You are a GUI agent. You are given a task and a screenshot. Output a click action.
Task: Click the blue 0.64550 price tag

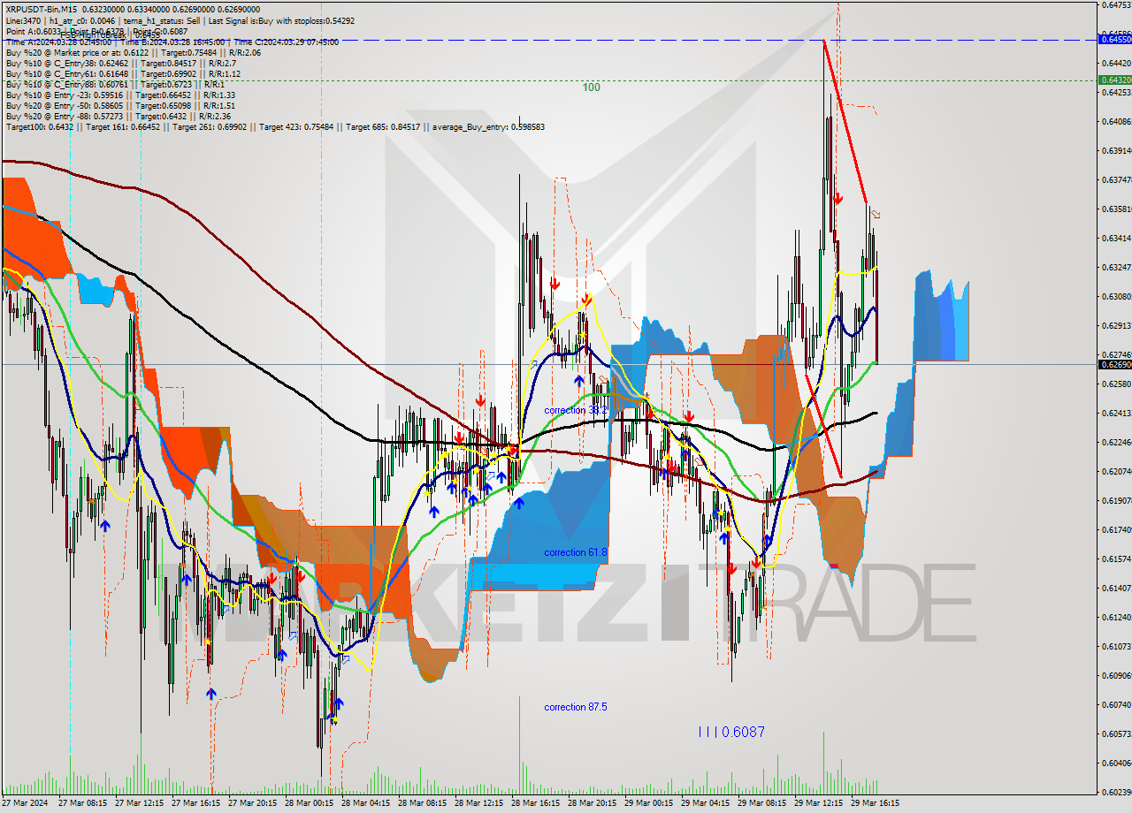[1114, 39]
